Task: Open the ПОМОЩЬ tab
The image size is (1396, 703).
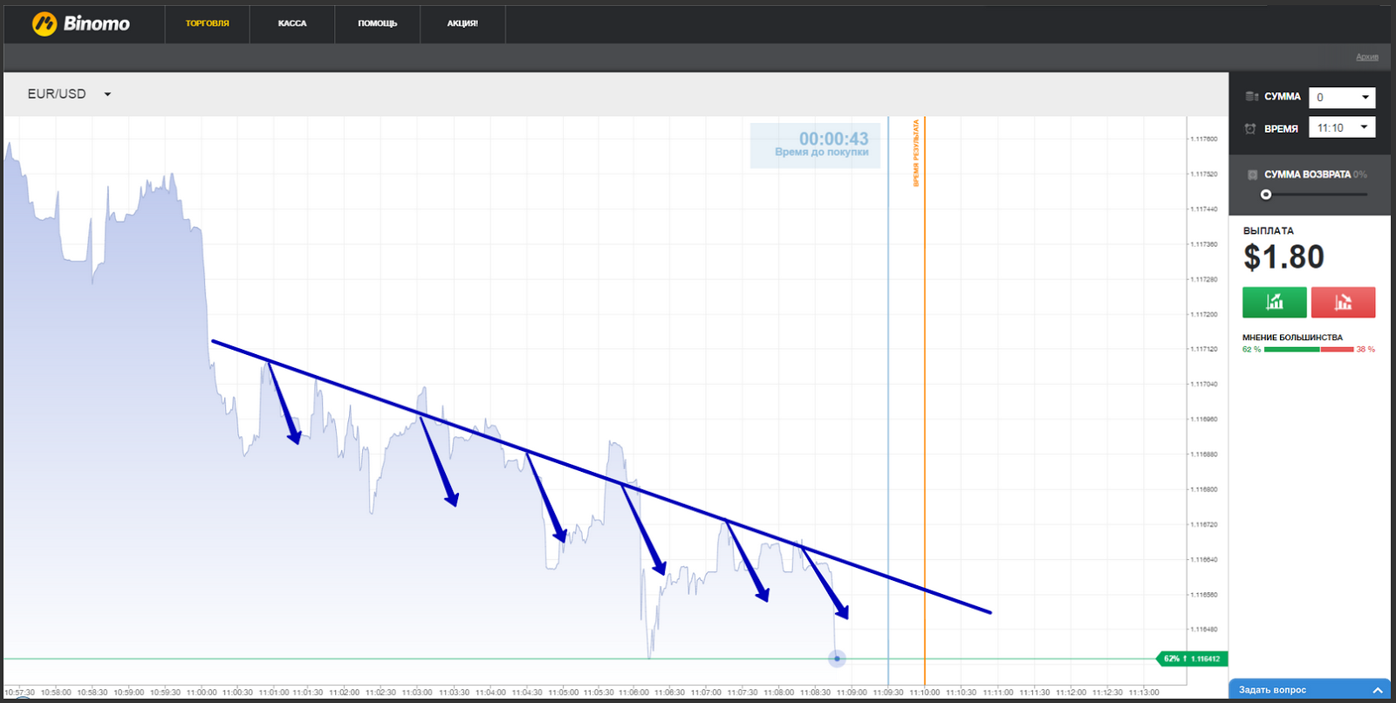Action: [377, 24]
